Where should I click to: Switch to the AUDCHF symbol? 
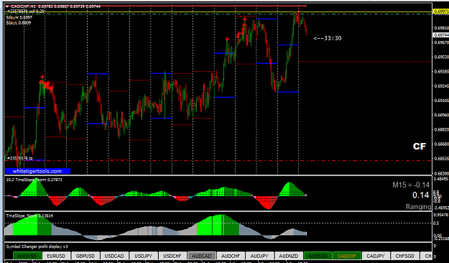231,256
